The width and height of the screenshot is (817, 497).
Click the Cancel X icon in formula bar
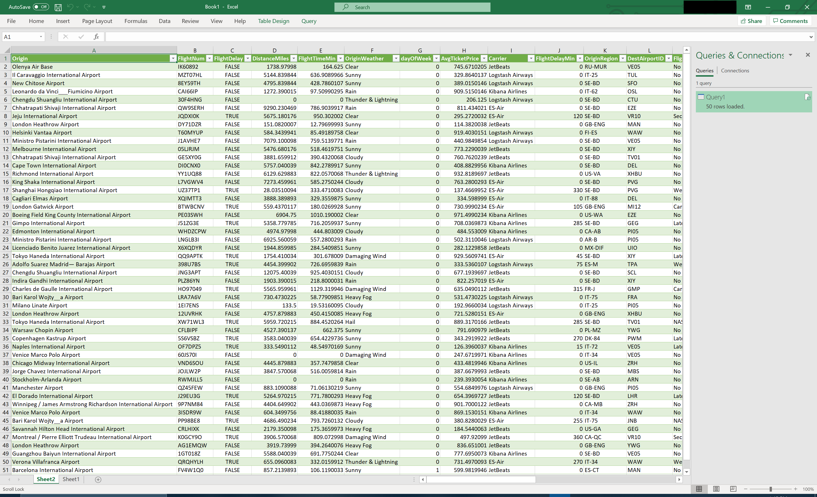(x=66, y=37)
